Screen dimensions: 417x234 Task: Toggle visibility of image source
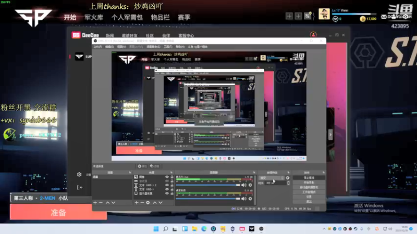(x=167, y=177)
